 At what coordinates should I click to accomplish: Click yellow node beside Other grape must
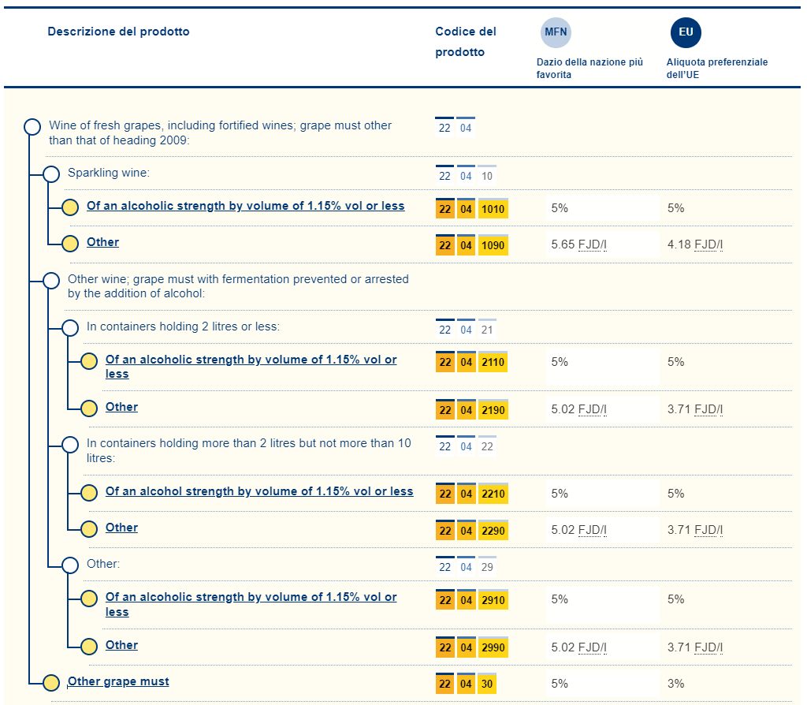click(51, 683)
